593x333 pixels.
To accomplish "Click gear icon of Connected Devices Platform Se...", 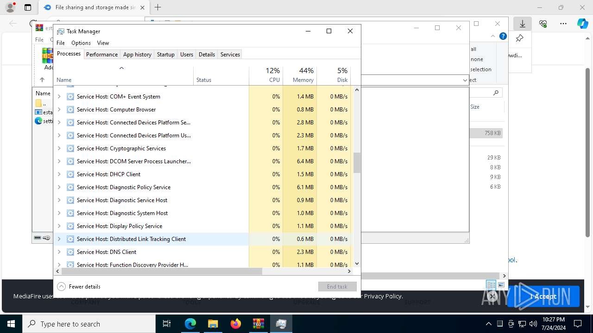I will click(70, 123).
